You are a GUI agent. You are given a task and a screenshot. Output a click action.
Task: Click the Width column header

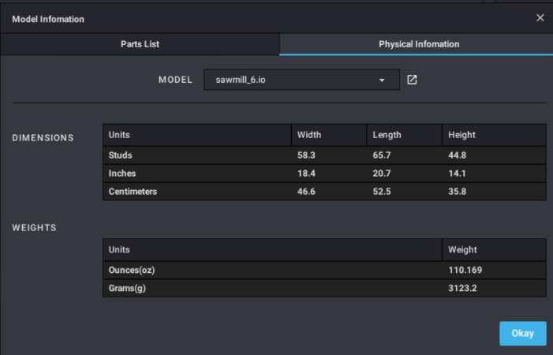pyautogui.click(x=309, y=135)
